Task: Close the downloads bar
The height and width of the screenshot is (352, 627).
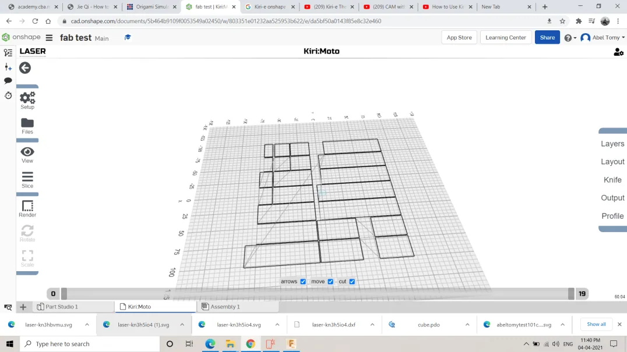Action: pos(619,324)
